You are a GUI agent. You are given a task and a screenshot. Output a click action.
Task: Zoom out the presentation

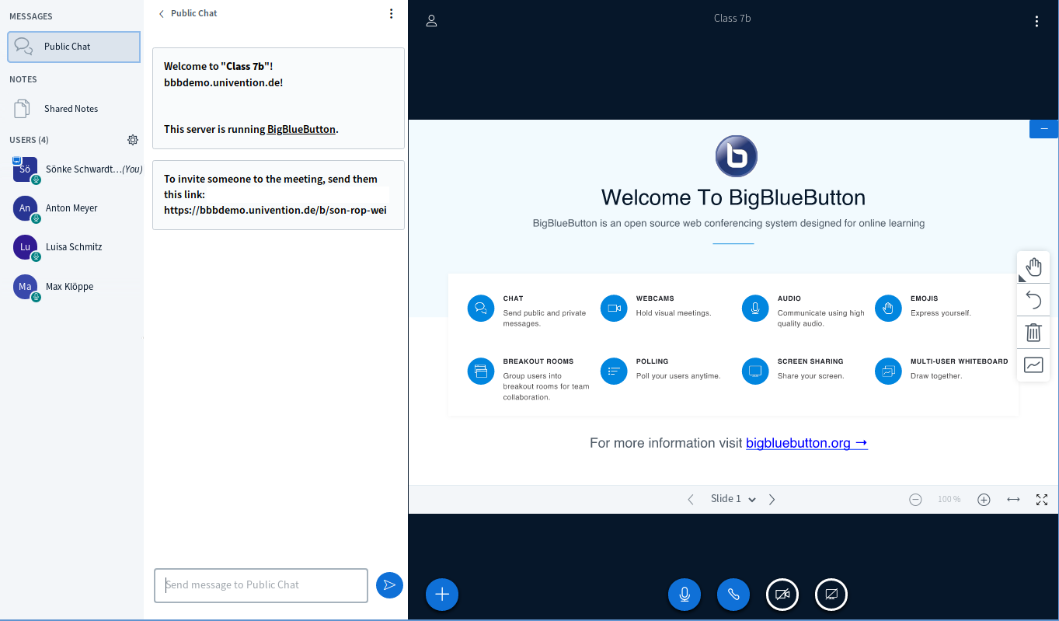tap(915, 500)
